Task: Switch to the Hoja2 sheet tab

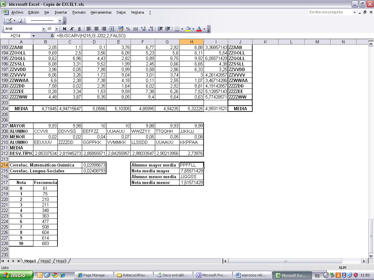Action: pos(46,261)
